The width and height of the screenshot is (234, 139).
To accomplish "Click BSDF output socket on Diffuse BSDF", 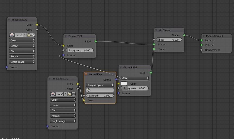I will click(96, 41).
